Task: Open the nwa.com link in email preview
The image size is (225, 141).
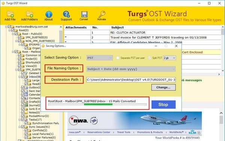Action: tap(75, 132)
